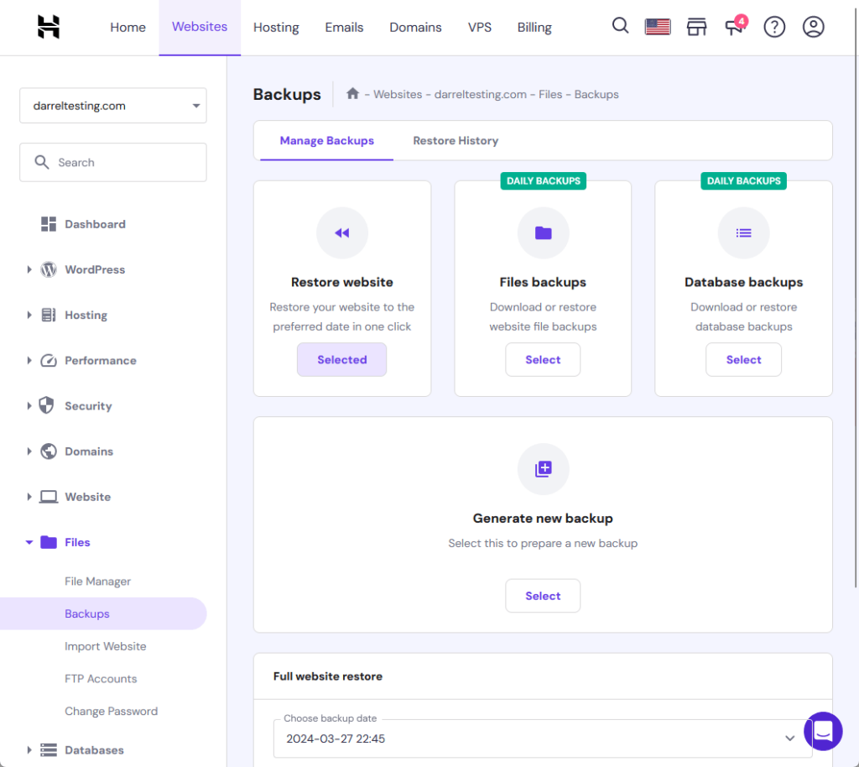Expand the WordPress section arrow

coord(29,269)
